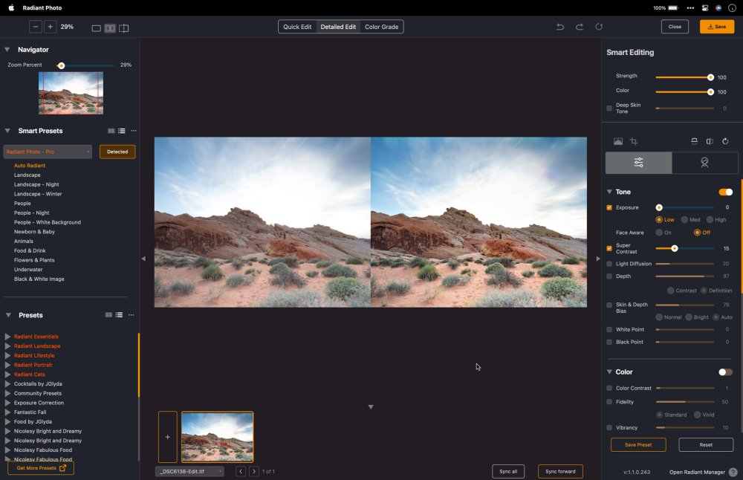The height and width of the screenshot is (480, 743).
Task: Enable the Deep Skin Tone checkbox
Action: [609, 108]
